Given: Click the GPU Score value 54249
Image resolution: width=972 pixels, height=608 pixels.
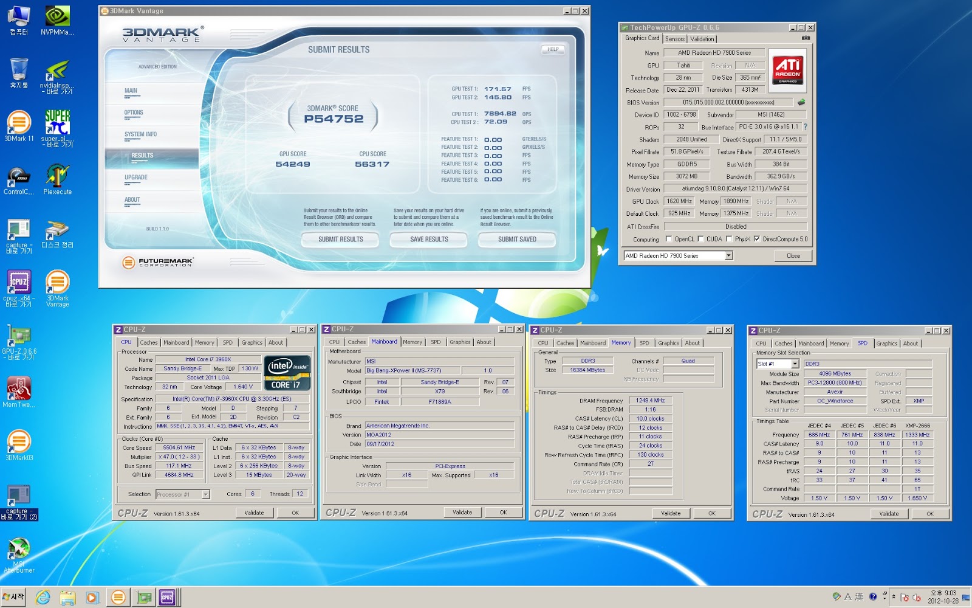Looking at the screenshot, I should point(293,164).
